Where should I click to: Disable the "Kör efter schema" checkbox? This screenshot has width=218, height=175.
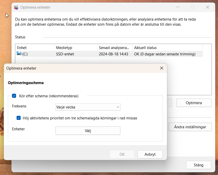point(14,96)
